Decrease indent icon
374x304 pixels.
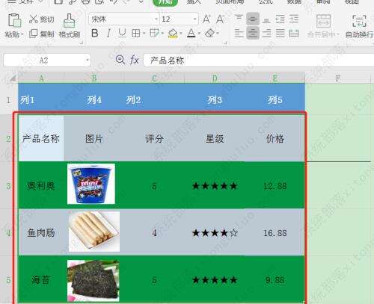pos(280,19)
